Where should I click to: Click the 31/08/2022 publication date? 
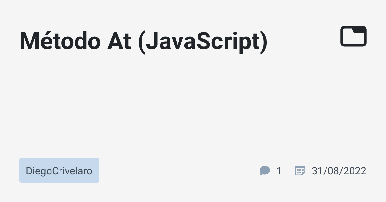(339, 171)
